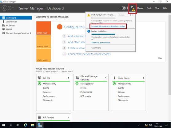Click the All Servers tile icon

pyautogui.click(x=40, y=117)
